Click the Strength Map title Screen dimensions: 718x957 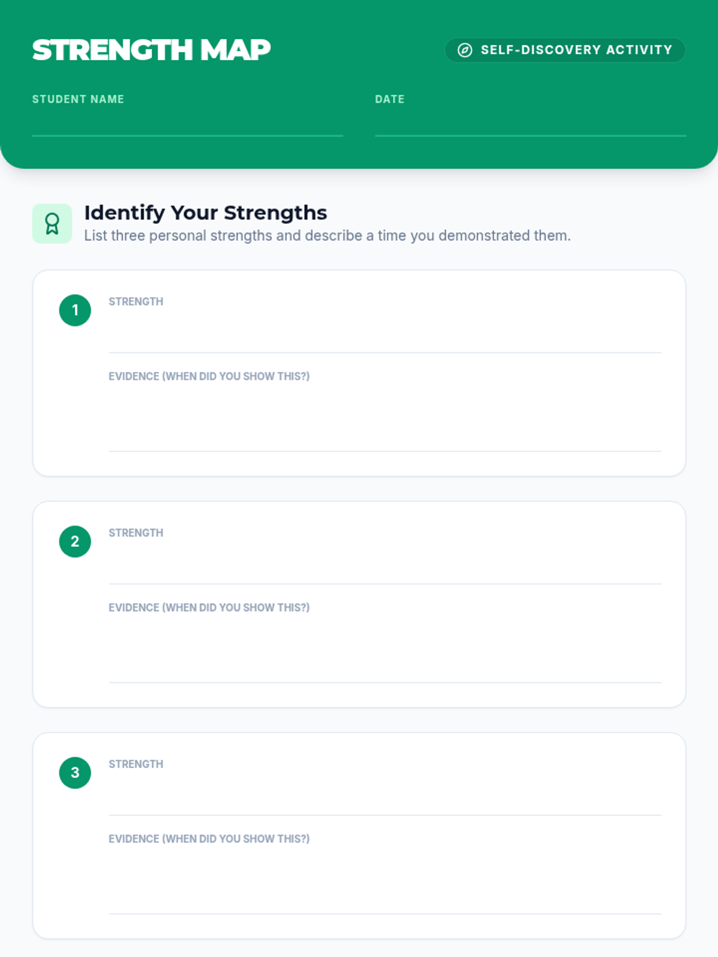[x=151, y=50]
